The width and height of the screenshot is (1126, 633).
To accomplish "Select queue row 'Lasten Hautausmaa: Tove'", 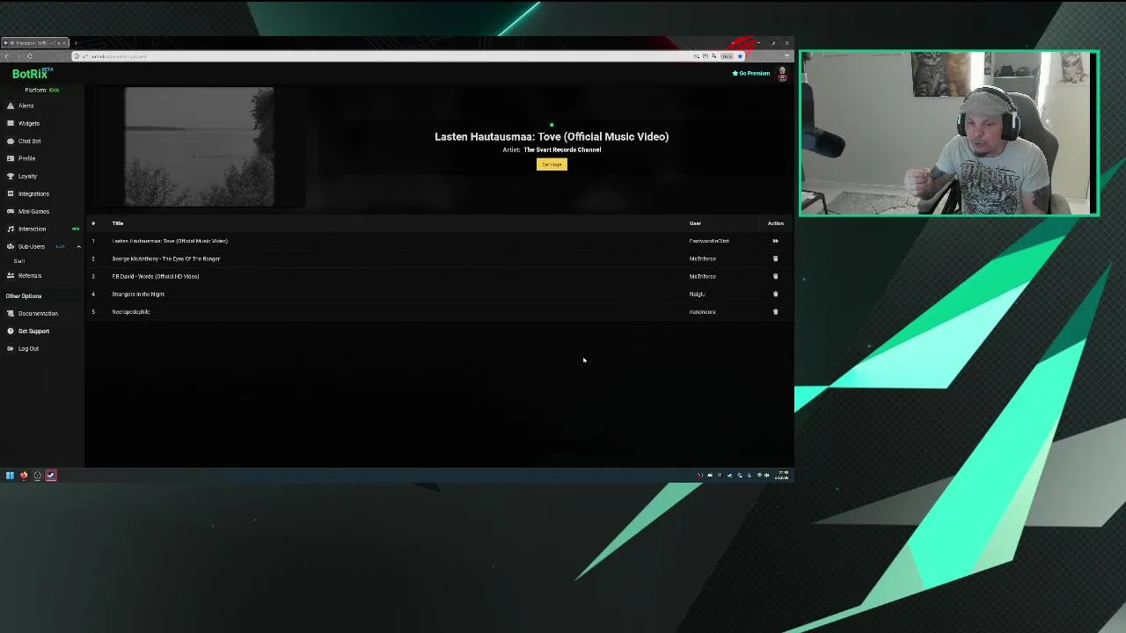I will (439, 241).
